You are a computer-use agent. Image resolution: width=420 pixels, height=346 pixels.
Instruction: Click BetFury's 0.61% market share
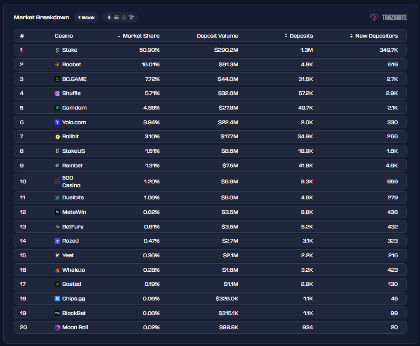point(152,227)
